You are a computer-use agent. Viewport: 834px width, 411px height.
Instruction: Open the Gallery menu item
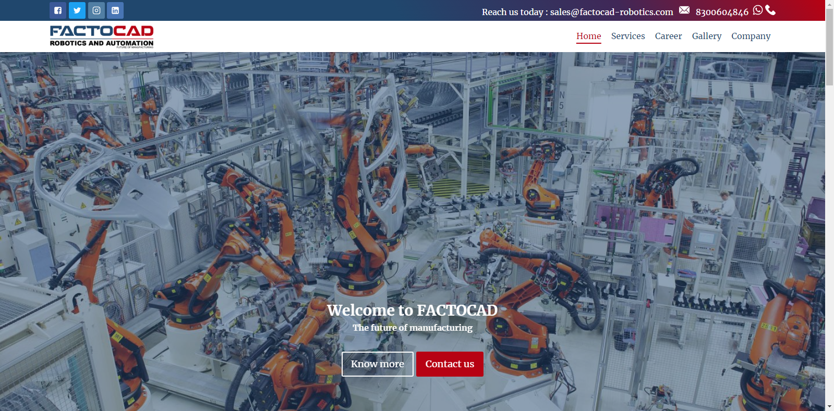pyautogui.click(x=707, y=36)
